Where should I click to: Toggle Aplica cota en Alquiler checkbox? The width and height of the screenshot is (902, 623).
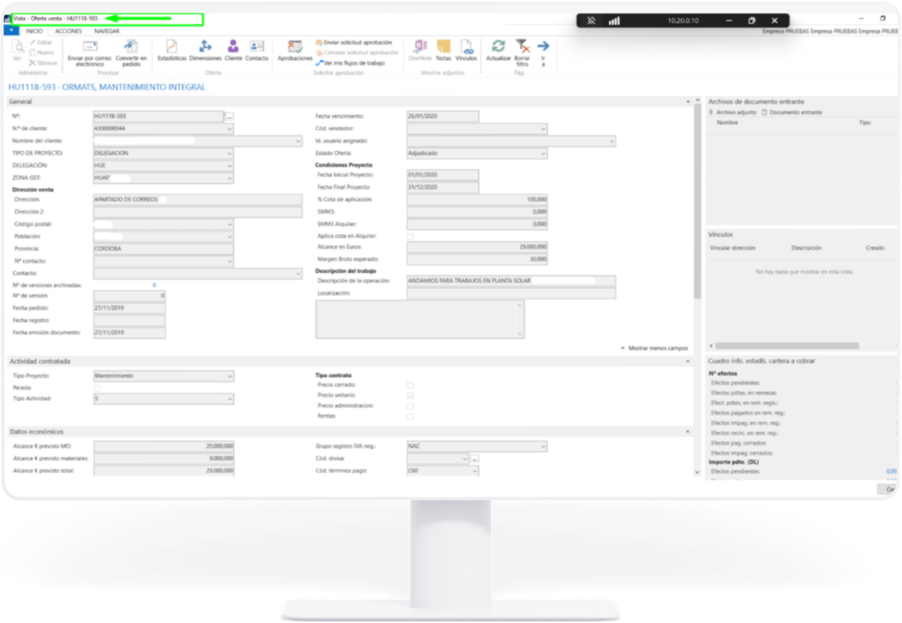coord(410,237)
